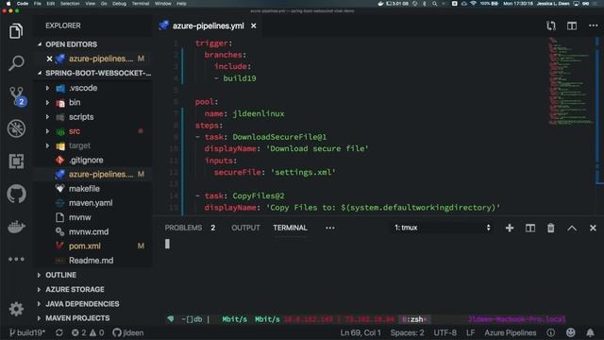This screenshot has height=340, width=604.
Task: Change end of line sequence LF
Action: point(470,332)
